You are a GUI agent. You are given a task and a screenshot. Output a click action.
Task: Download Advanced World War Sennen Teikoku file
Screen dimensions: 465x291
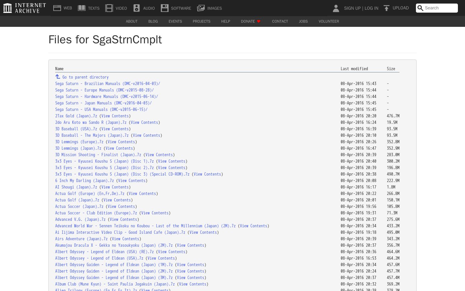145,226
